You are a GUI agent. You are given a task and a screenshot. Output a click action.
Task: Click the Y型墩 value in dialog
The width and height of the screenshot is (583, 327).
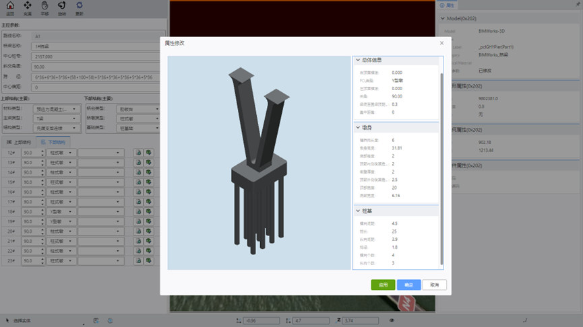click(x=398, y=81)
